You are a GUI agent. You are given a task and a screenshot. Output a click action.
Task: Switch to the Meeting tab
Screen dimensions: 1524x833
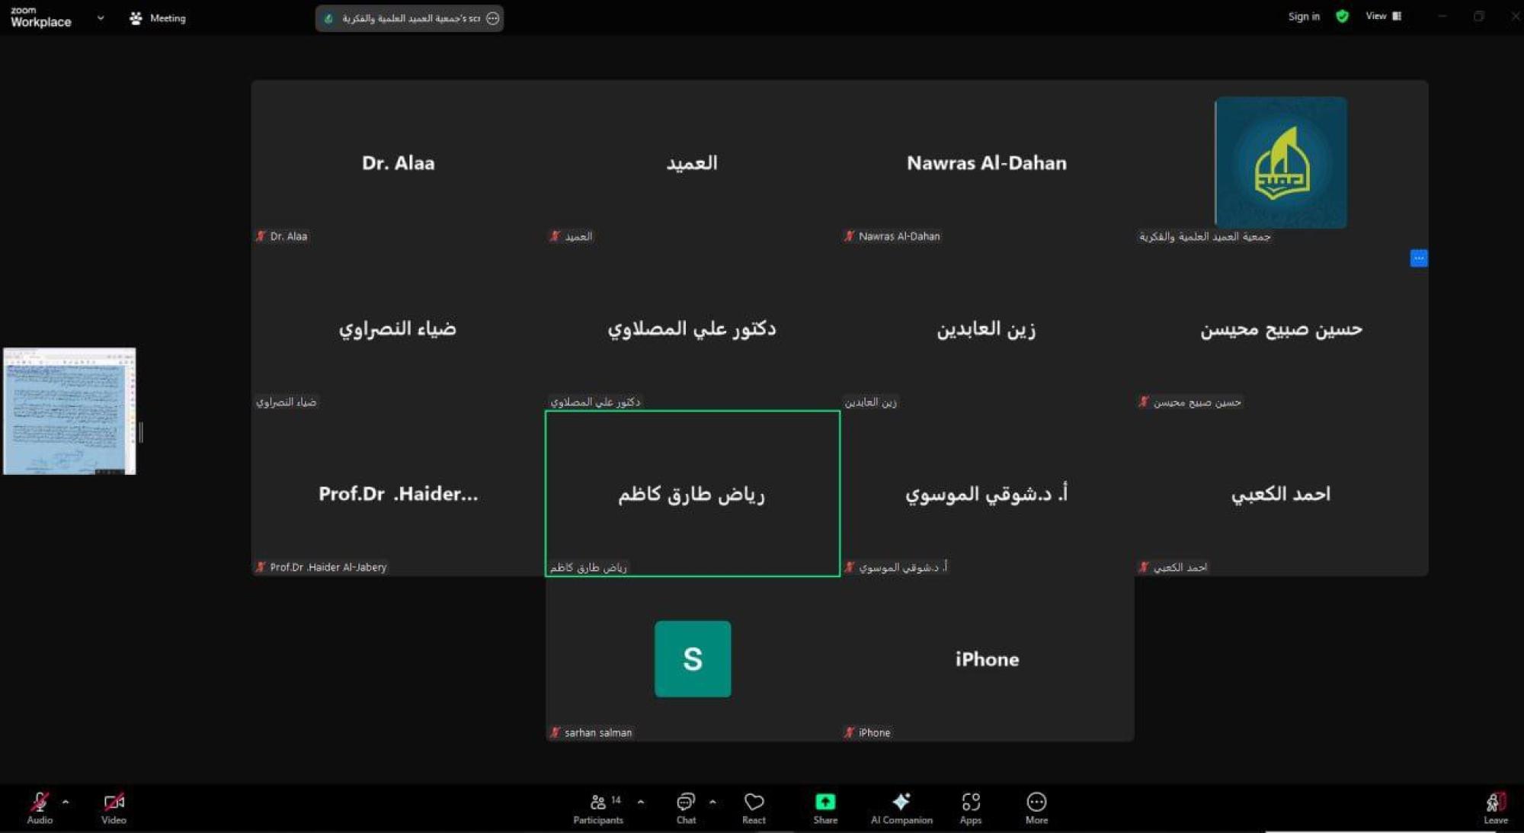point(158,18)
